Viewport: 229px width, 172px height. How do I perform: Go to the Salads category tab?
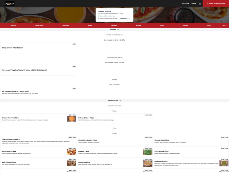[90, 26]
